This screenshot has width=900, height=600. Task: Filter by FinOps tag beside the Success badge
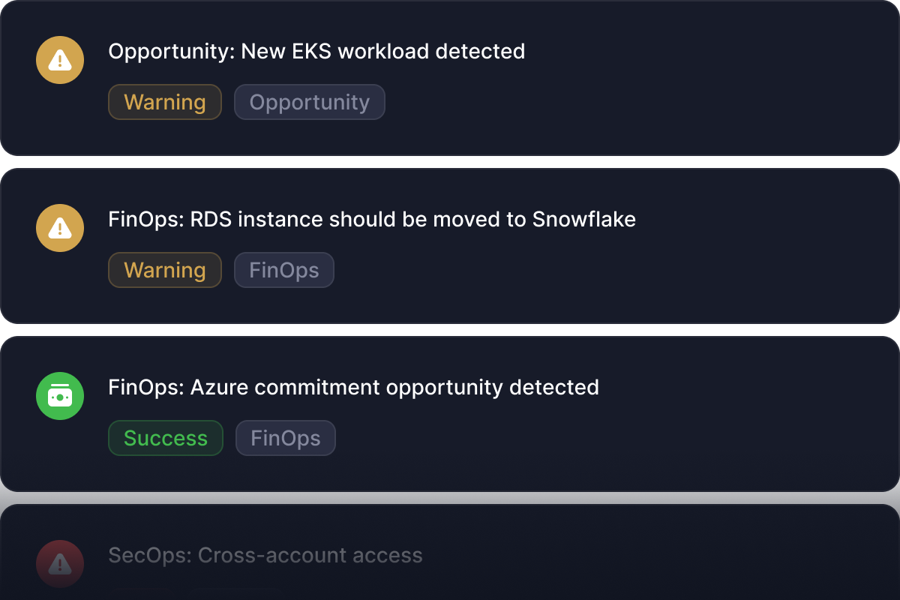(286, 438)
